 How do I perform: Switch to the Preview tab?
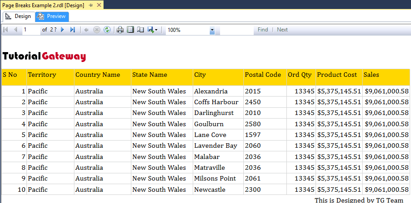[52, 17]
